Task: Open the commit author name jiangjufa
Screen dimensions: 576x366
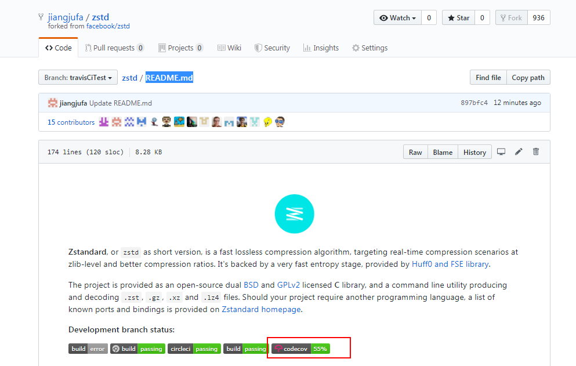Action: [73, 103]
